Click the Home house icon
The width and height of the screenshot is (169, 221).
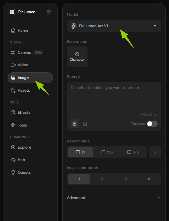pyautogui.click(x=13, y=30)
